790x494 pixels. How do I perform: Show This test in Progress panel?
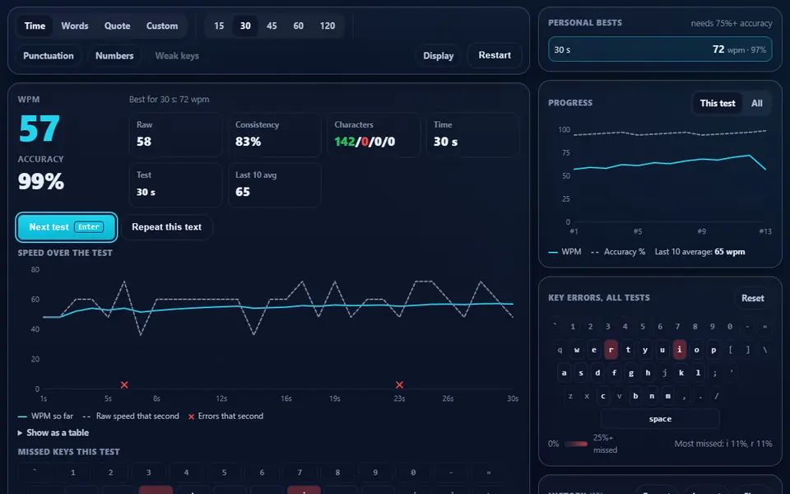tap(717, 104)
